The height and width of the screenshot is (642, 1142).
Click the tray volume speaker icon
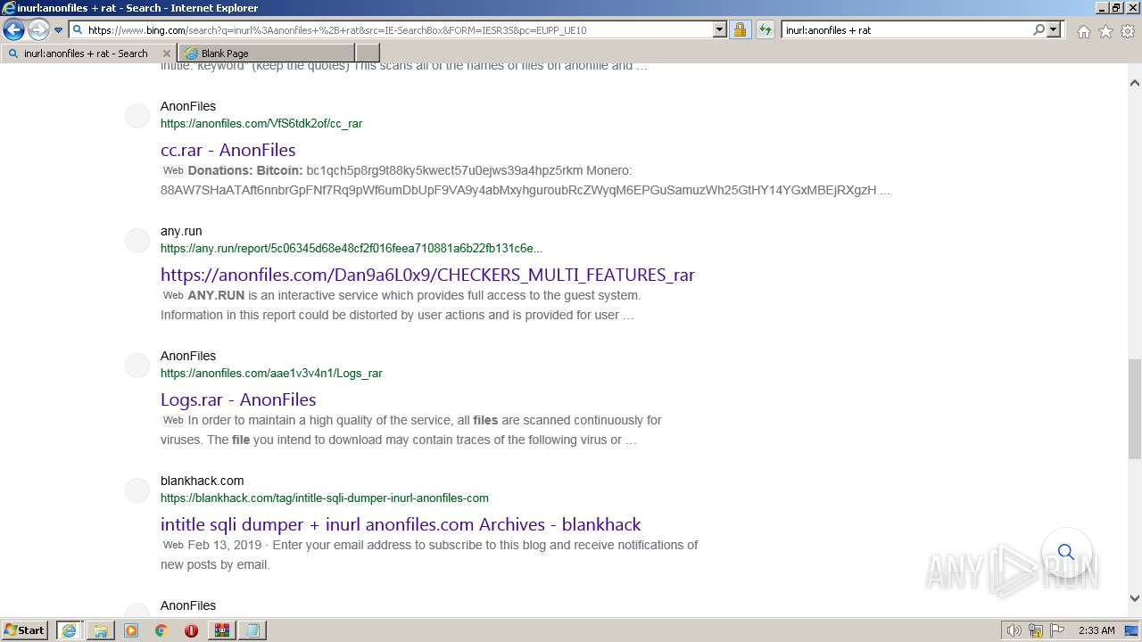[x=1014, y=630]
